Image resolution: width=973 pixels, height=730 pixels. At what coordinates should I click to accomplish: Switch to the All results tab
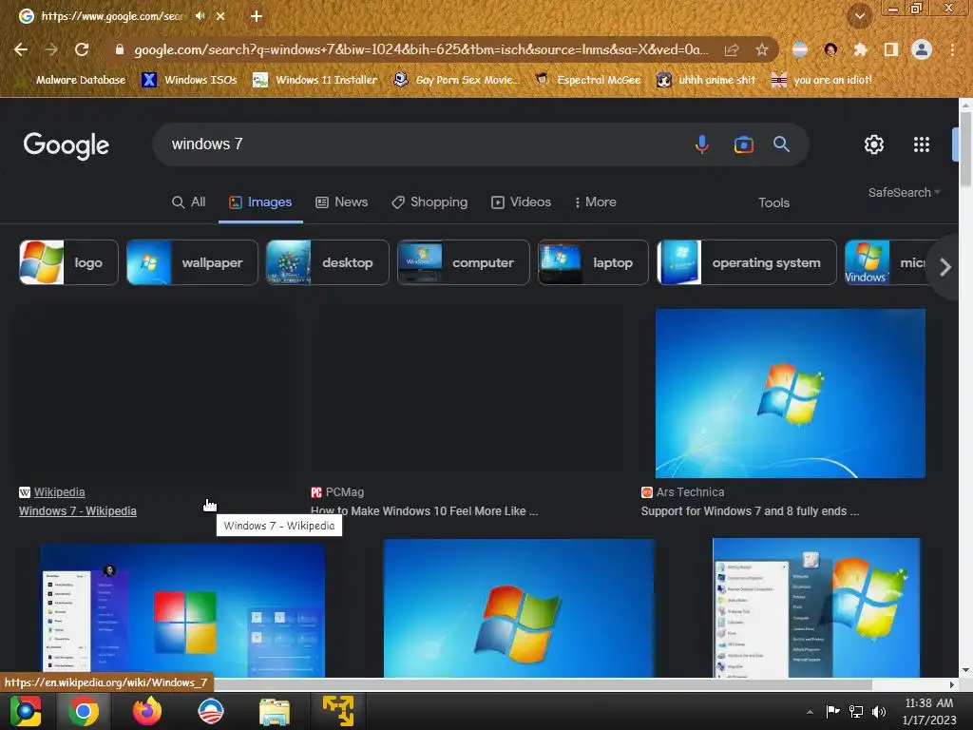point(188,202)
